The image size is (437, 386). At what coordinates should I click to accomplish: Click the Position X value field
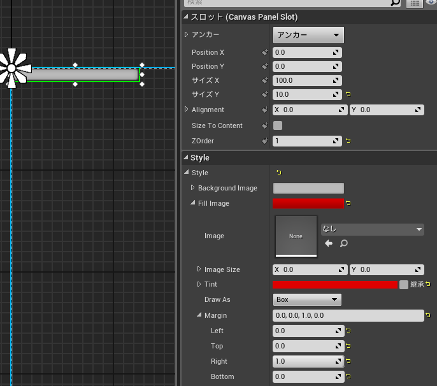(307, 52)
